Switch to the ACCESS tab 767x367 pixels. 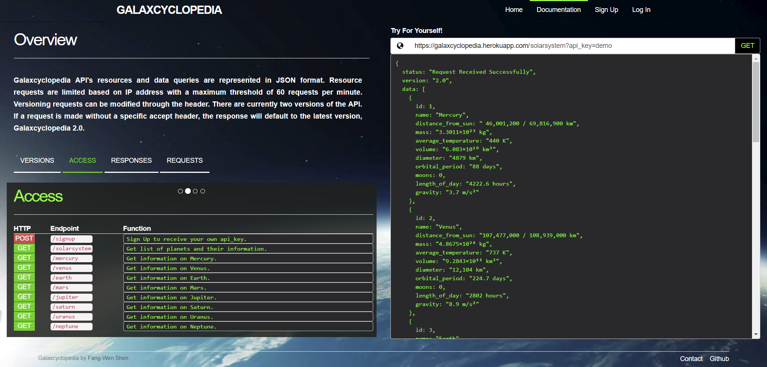[82, 160]
